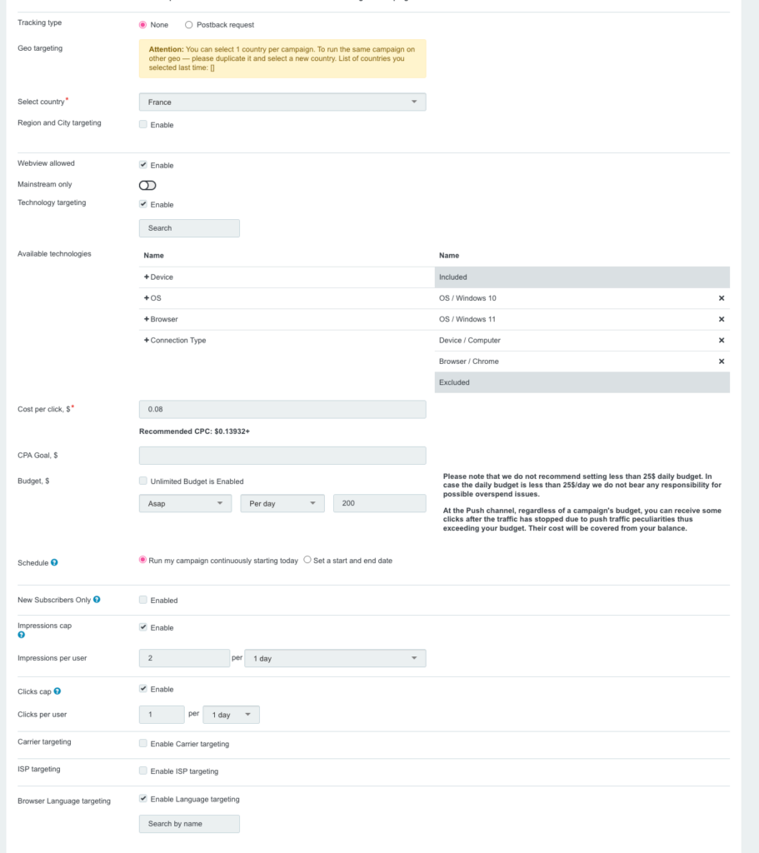Open the Select country dropdown
The height and width of the screenshot is (853, 759).
(282, 102)
